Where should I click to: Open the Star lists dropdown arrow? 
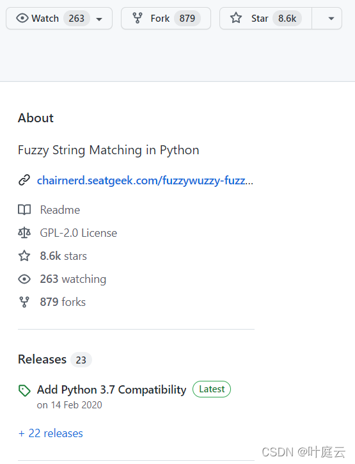(331, 19)
